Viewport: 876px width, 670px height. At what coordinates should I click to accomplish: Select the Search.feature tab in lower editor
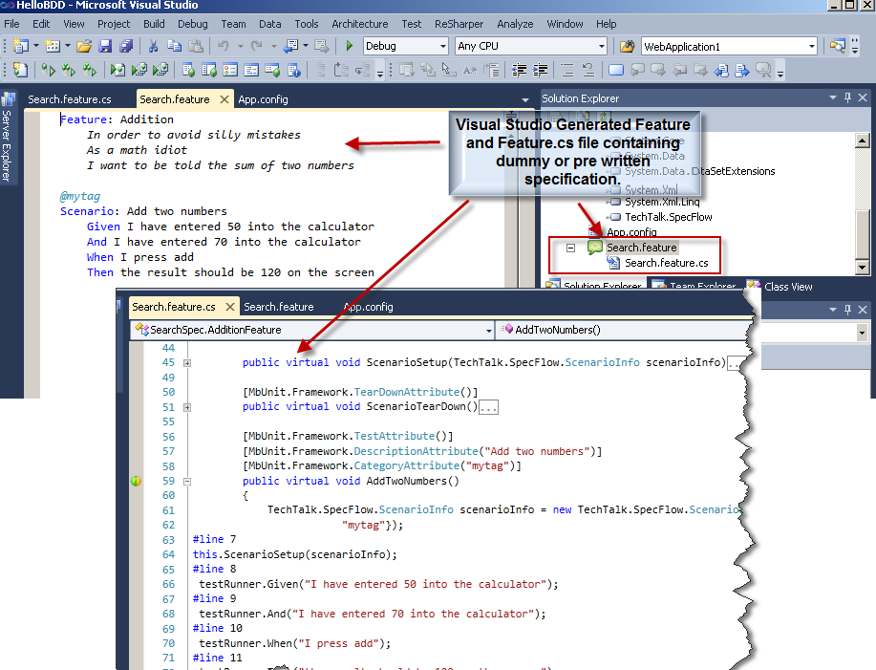point(278,307)
